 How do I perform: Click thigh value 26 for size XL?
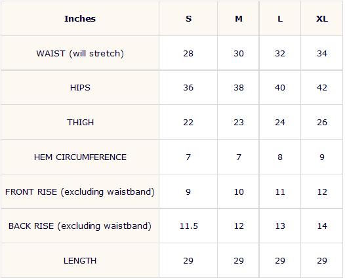(x=322, y=122)
